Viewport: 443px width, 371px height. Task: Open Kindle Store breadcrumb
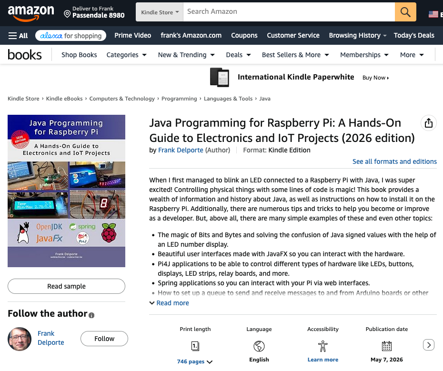tap(23, 99)
